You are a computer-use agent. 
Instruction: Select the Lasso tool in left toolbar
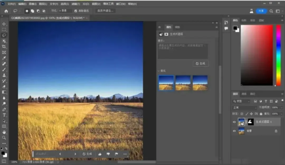(x=4, y=35)
